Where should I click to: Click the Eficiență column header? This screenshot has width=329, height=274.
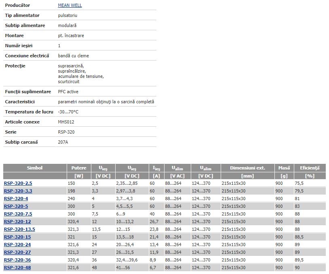(309, 168)
